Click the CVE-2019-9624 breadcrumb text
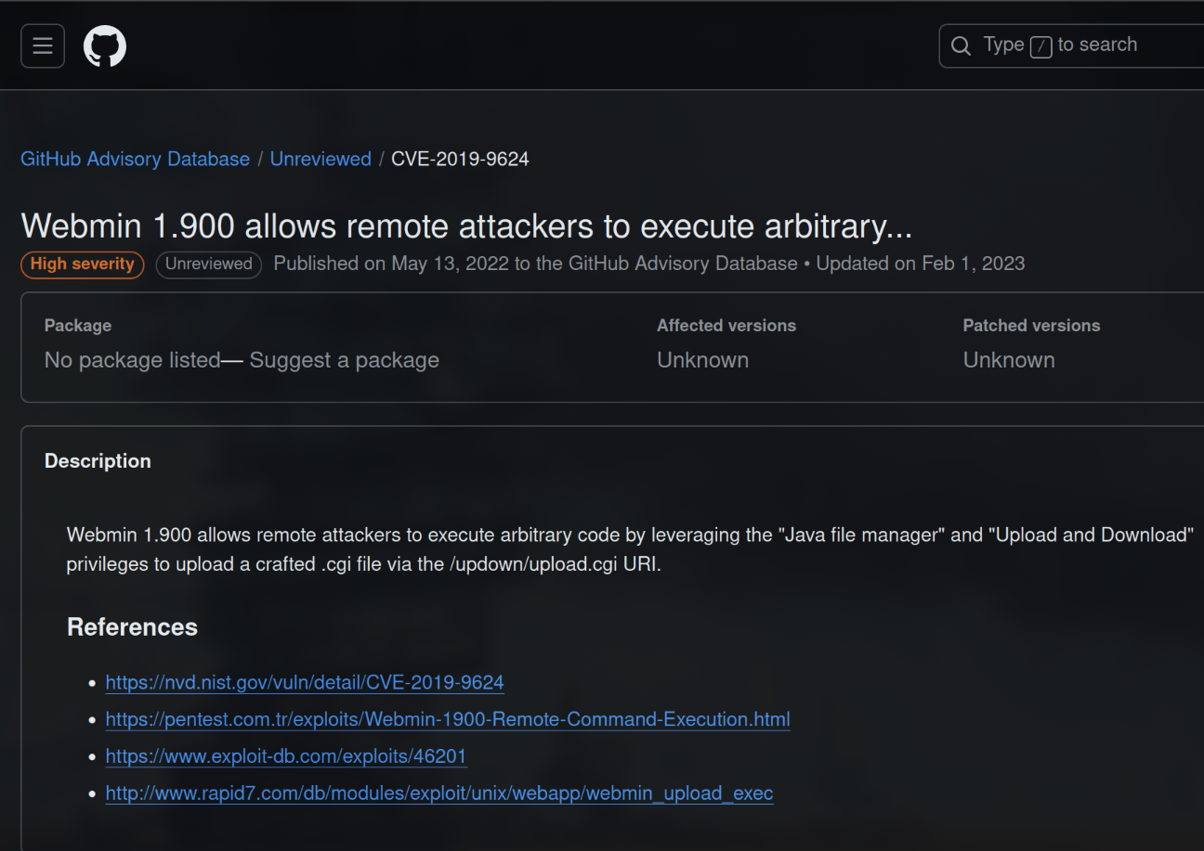This screenshot has width=1204, height=851. tap(460, 159)
